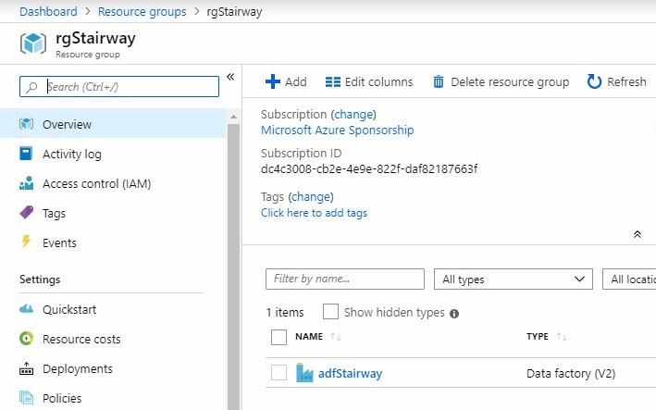This screenshot has width=656, height=410.
Task: Open the All locations dropdown
Action: click(x=629, y=280)
